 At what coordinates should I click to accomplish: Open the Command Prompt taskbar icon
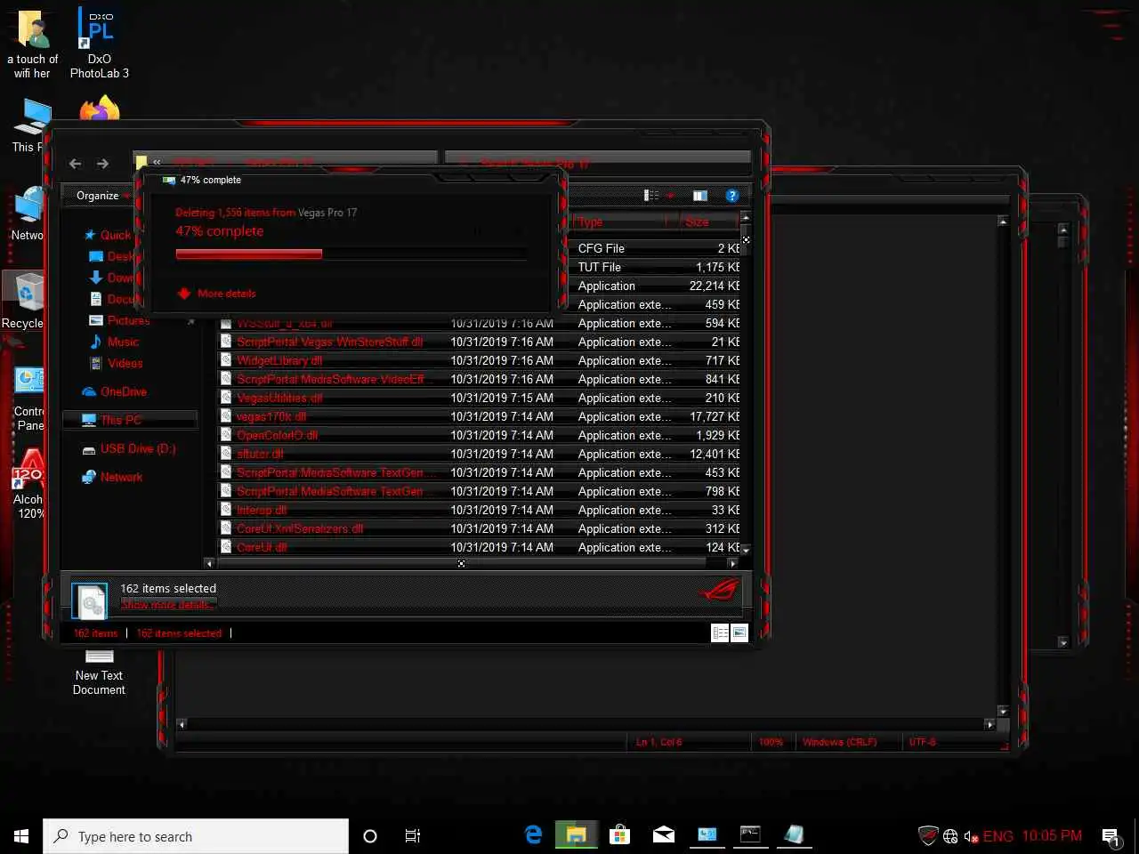(750, 834)
